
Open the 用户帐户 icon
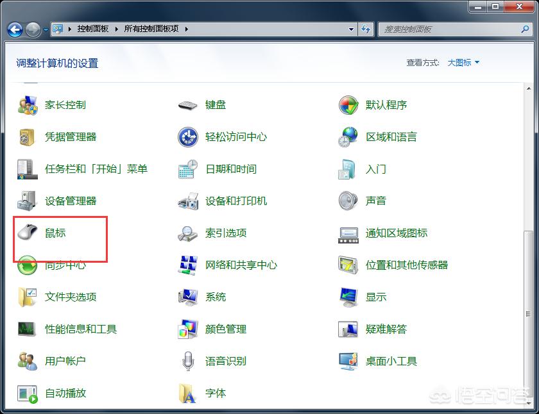pyautogui.click(x=27, y=361)
